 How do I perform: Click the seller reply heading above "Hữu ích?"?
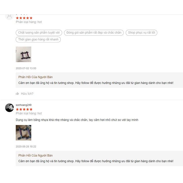point(36,77)
